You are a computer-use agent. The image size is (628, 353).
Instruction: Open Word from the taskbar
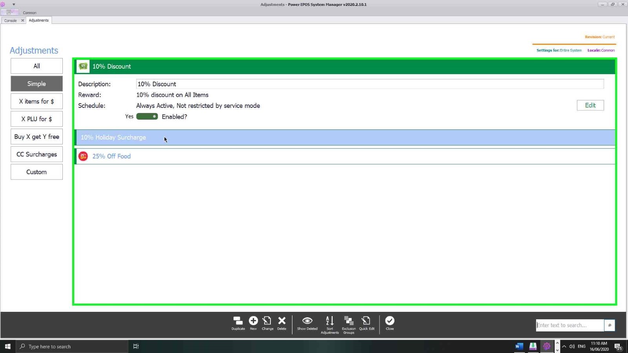coord(519,346)
